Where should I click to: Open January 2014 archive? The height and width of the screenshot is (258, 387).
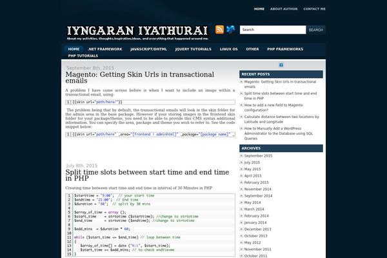click(x=255, y=223)
